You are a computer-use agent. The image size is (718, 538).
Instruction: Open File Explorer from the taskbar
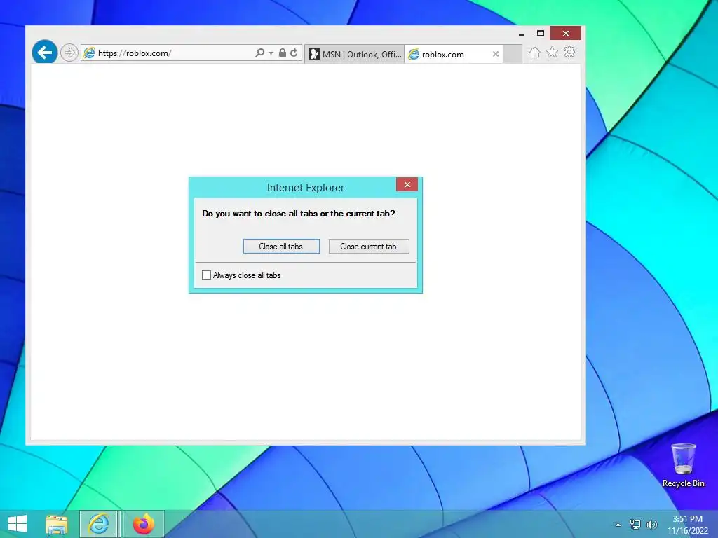57,524
